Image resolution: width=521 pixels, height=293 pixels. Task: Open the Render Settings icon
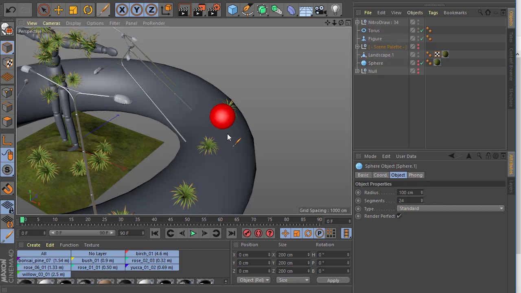213,10
